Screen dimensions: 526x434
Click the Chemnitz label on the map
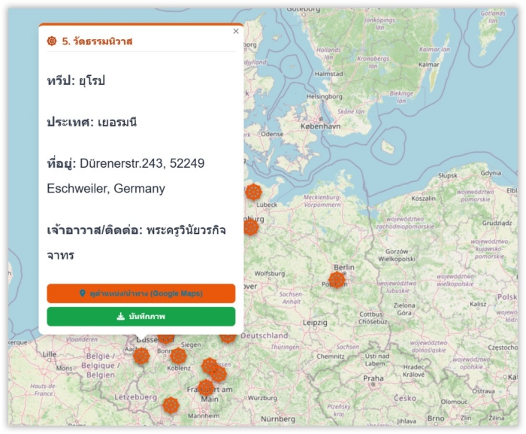click(331, 356)
